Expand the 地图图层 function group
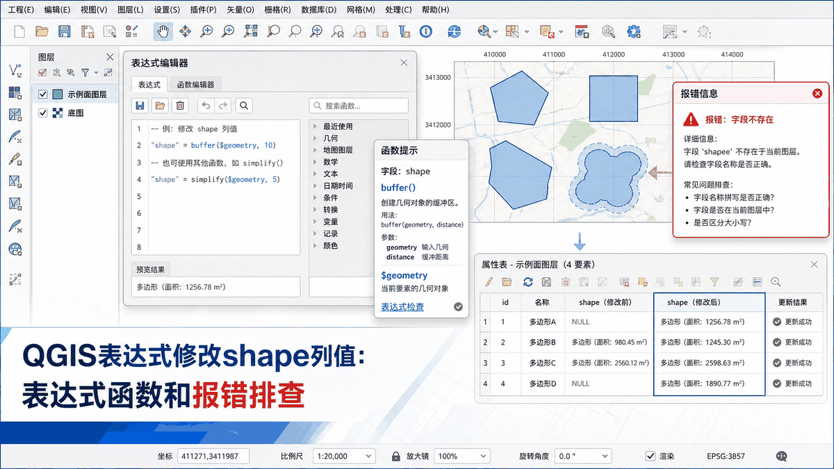Viewport: 834px width, 469px height. 315,150
